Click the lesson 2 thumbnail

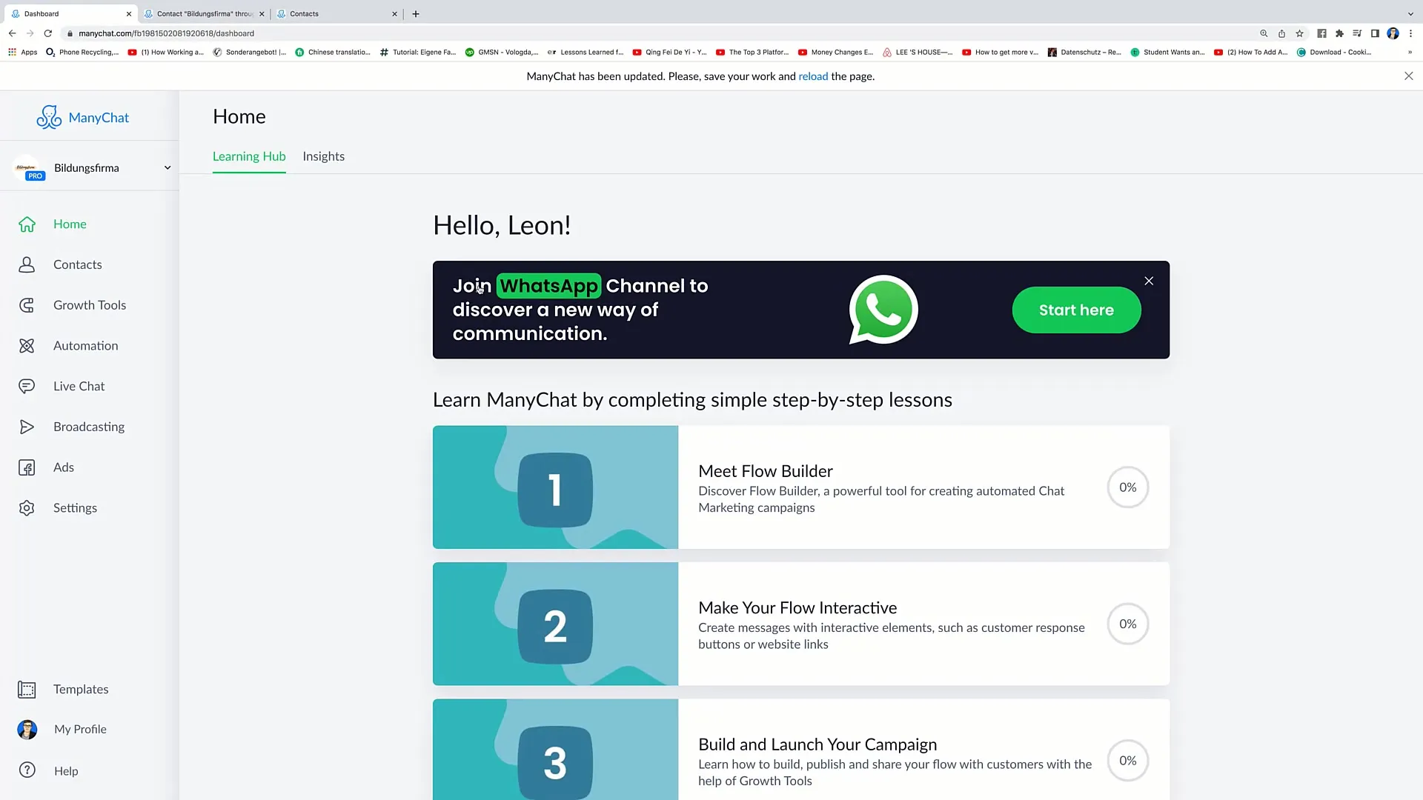555,624
